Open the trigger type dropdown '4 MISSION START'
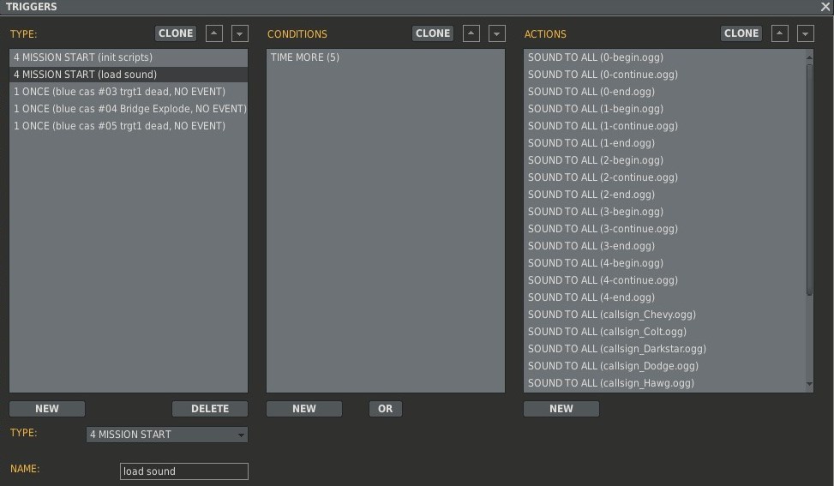 point(167,435)
